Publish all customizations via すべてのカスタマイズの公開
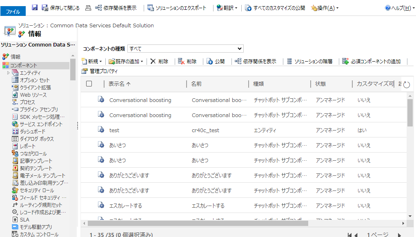 pyautogui.click(x=275, y=8)
